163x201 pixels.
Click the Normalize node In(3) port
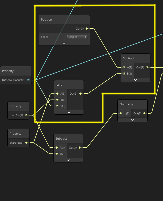coord(120,113)
